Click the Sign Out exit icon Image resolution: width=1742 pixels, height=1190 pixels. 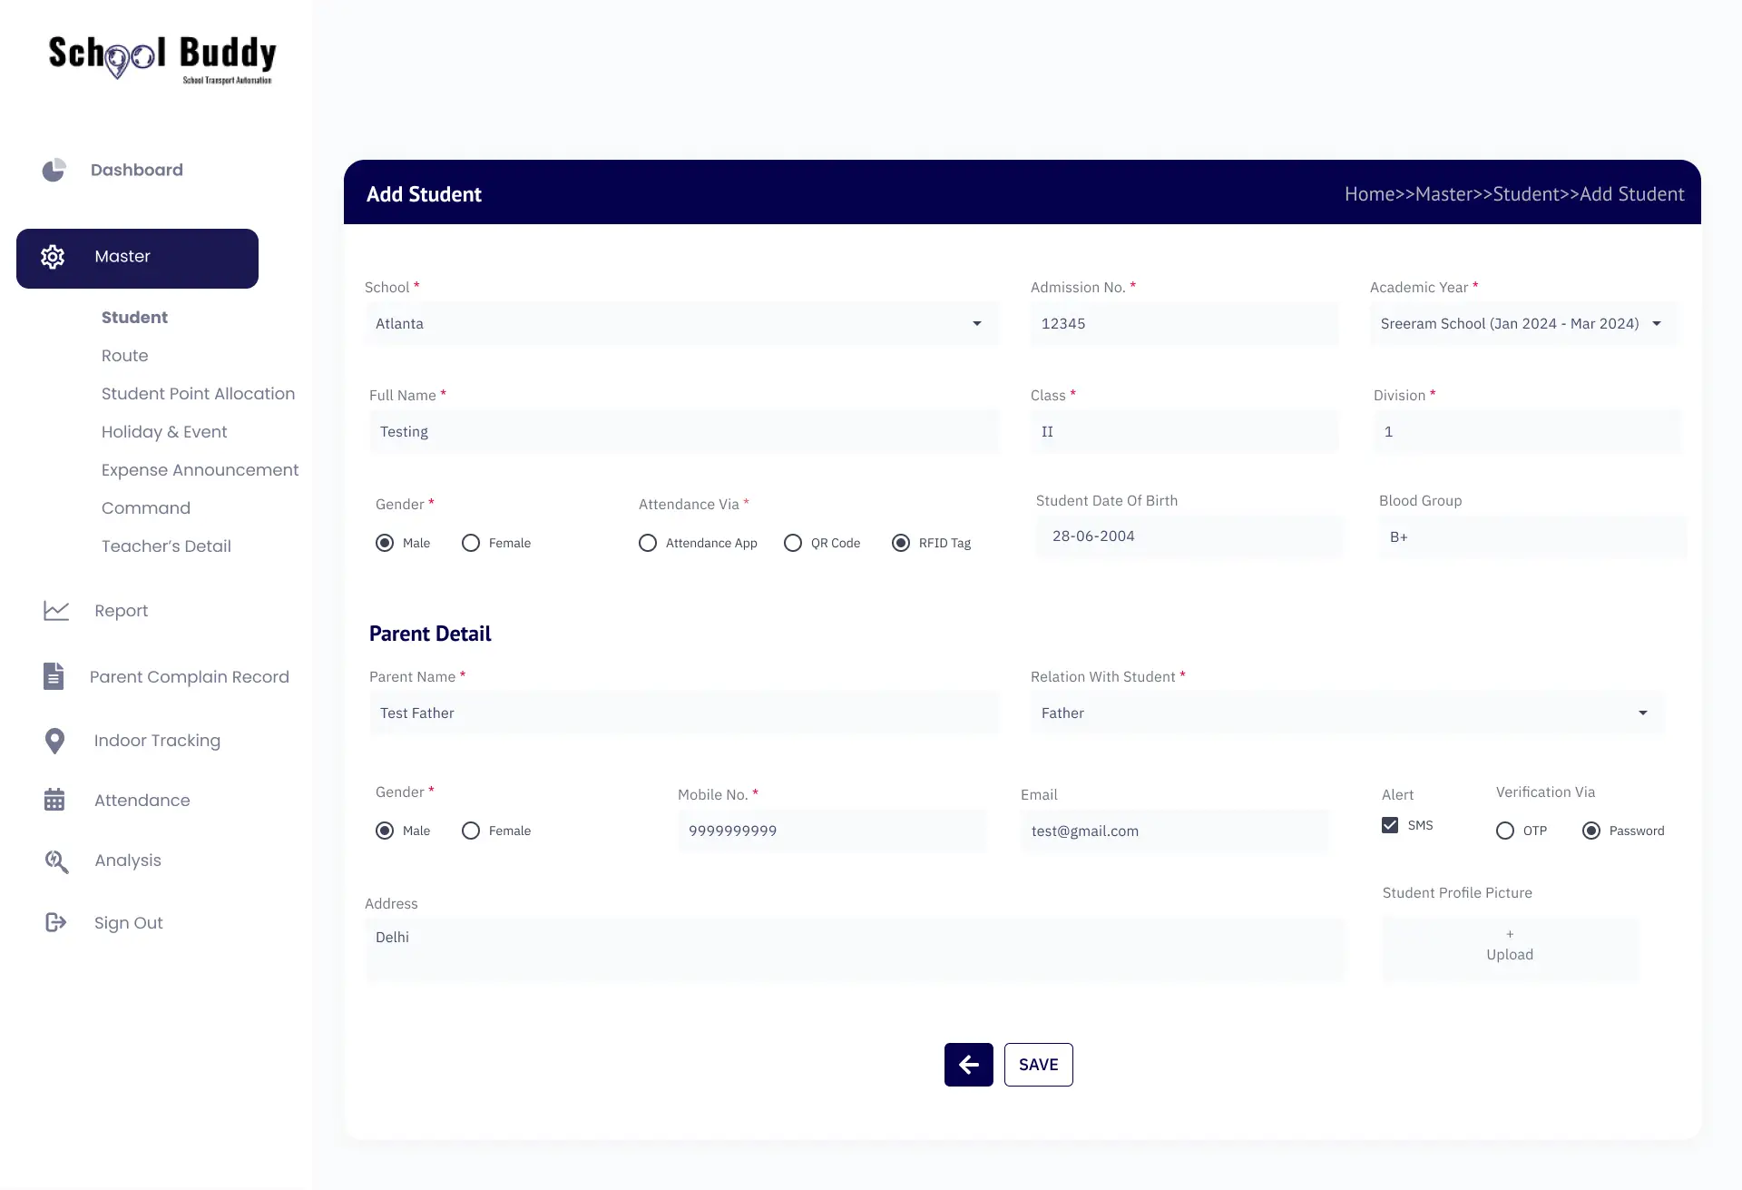pyautogui.click(x=55, y=922)
